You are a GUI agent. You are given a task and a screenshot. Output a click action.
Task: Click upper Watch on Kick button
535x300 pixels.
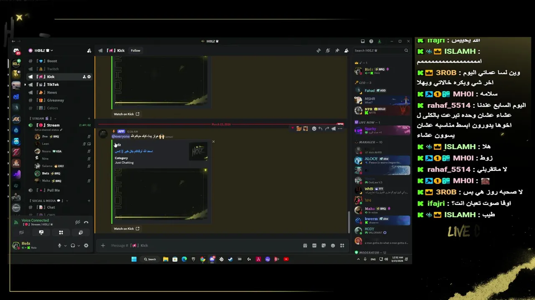[127, 114]
